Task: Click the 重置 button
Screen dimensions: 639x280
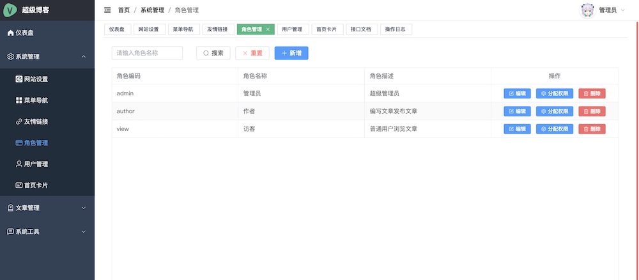Action: (x=252, y=53)
